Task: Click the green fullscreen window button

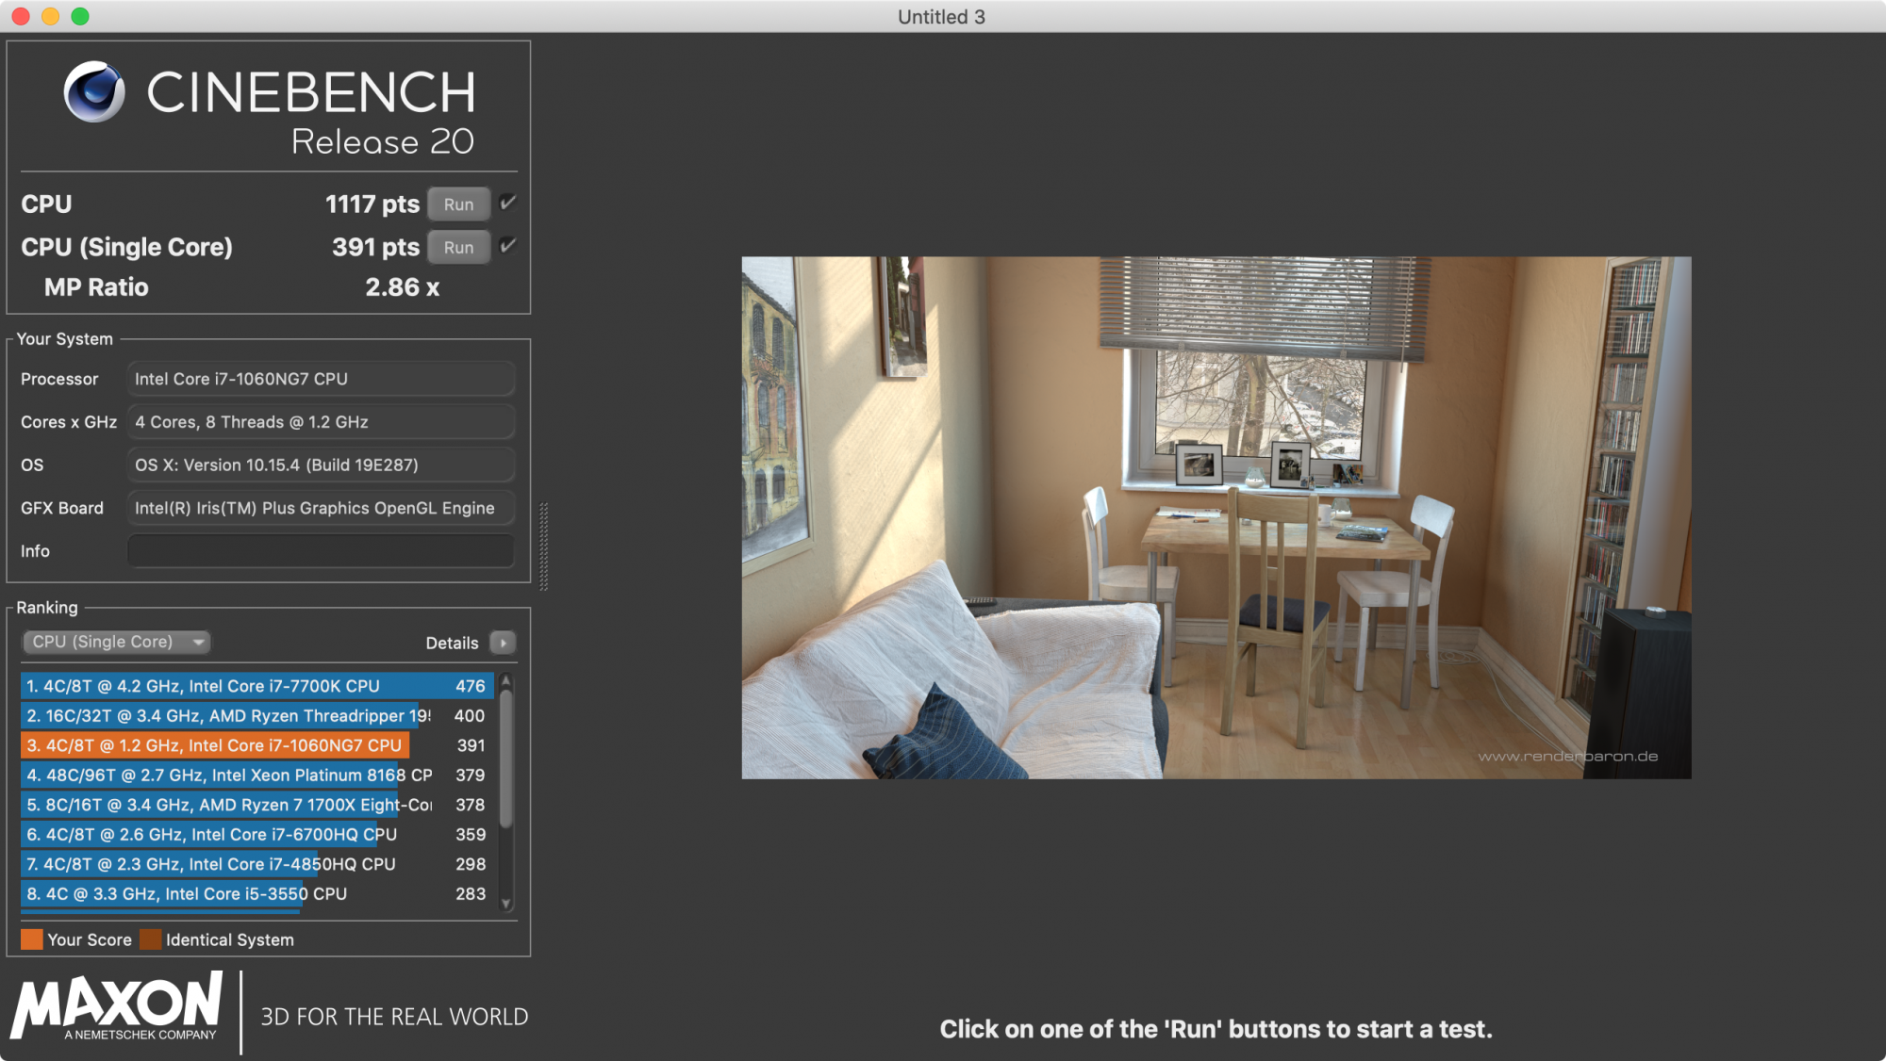Action: coord(80,16)
